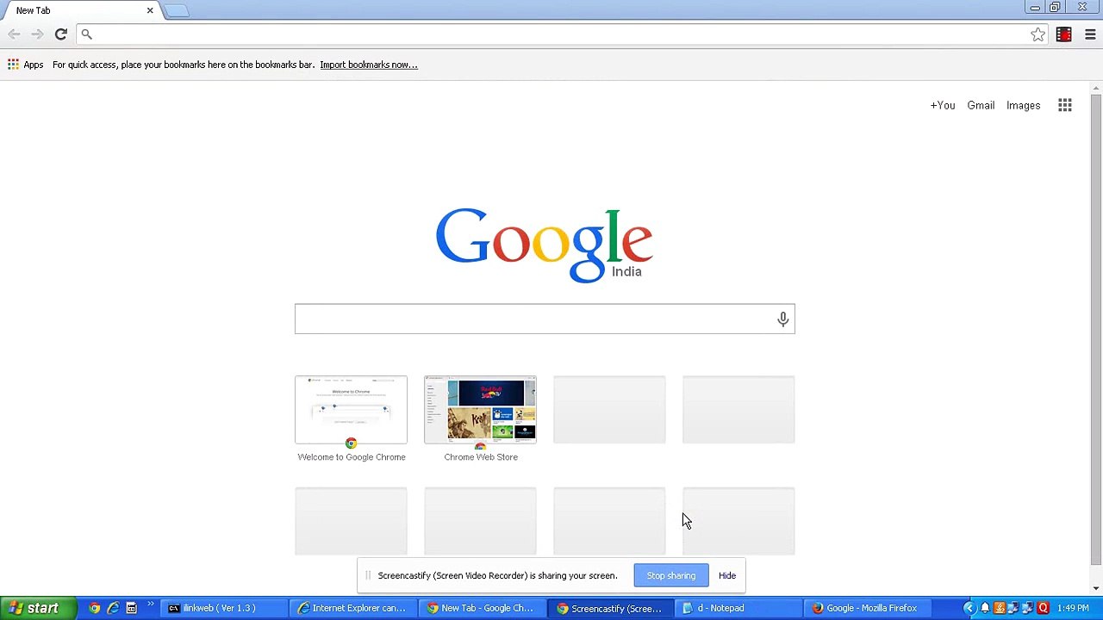
Task: Click the search magnifier in the address bar
Action: click(86, 34)
